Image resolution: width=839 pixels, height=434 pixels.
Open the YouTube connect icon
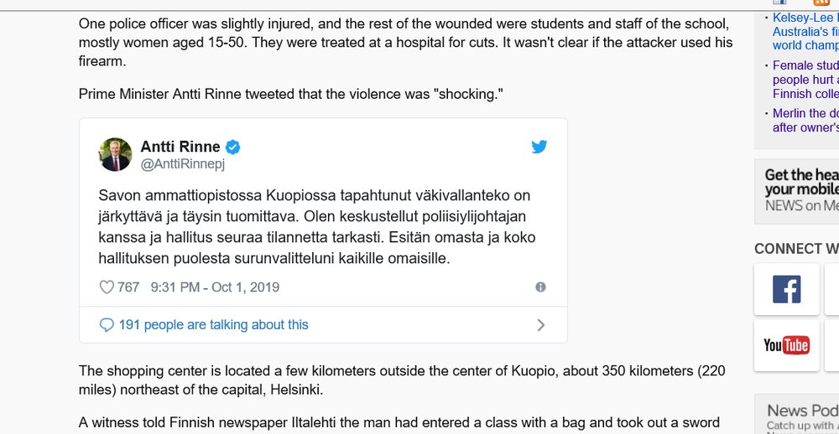786,345
